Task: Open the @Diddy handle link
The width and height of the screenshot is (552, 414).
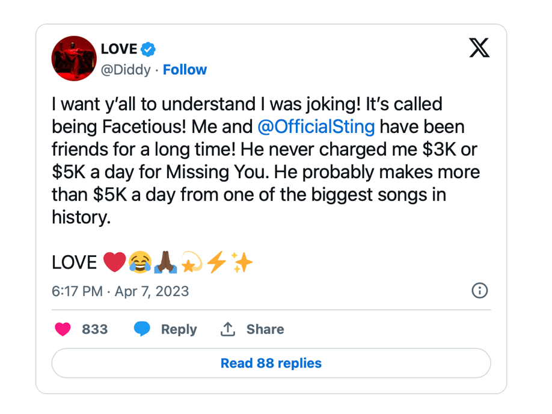Action: pyautogui.click(x=125, y=70)
